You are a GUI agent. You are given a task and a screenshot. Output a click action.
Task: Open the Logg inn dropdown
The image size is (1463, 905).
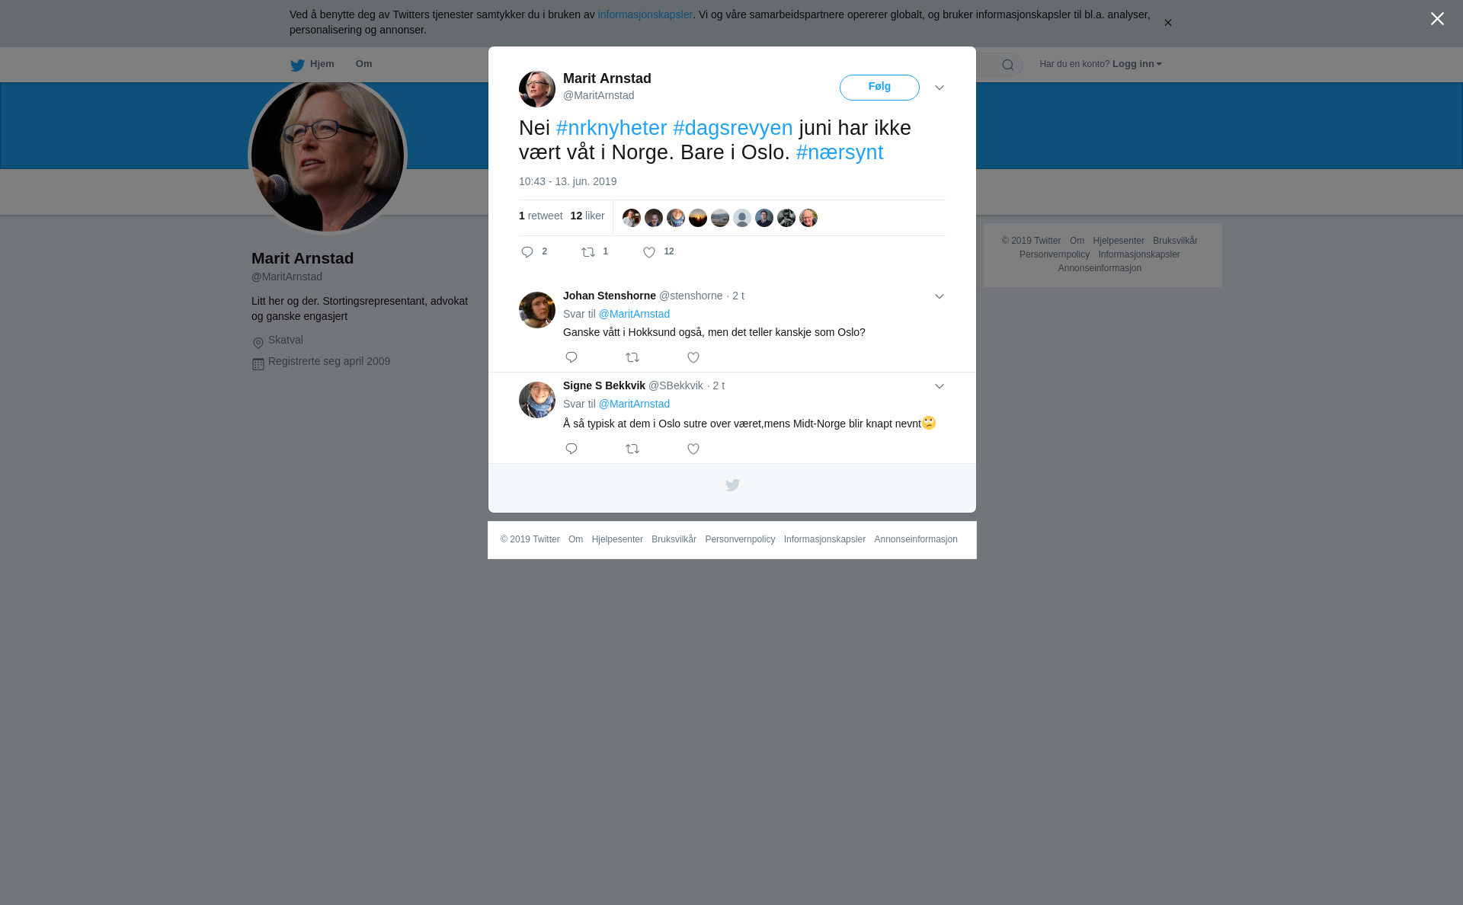click(1137, 64)
